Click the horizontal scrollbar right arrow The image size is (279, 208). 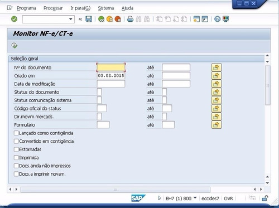click(261, 189)
